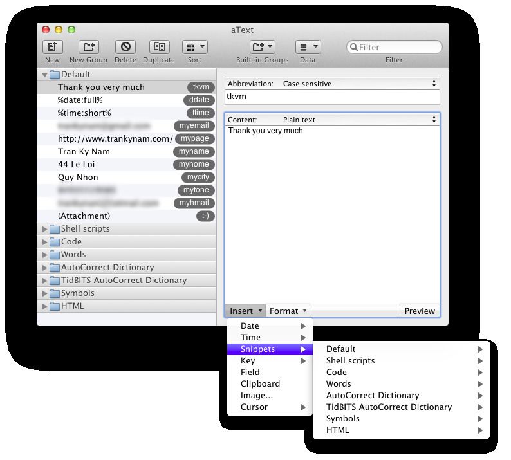Open Shell scripts in Snippets submenu
Image resolution: width=511 pixels, height=460 pixels.
coord(401,361)
